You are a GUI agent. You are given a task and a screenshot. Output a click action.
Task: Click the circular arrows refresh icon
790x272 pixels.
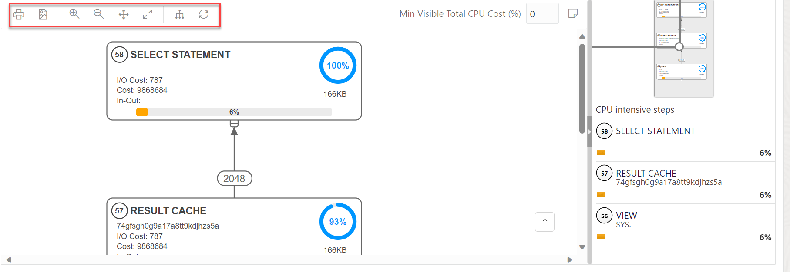(x=204, y=14)
